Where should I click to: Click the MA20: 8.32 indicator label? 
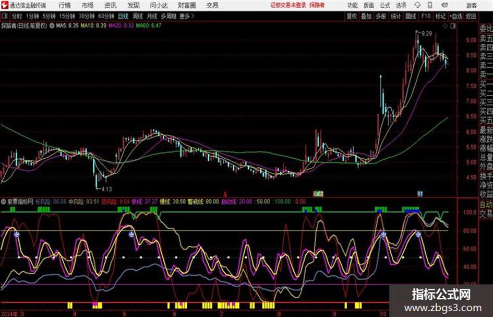121,26
